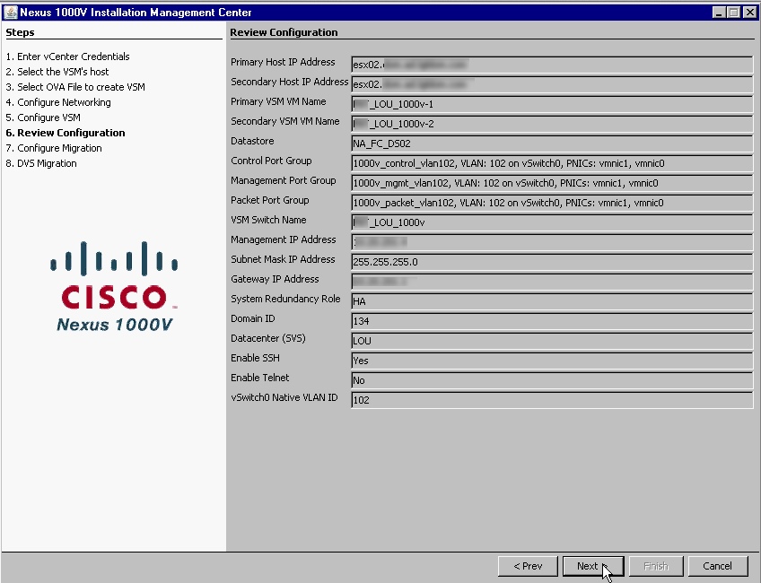Screen dimensions: 761x583
Task: Click the Enable SSH label
Action: coord(255,358)
